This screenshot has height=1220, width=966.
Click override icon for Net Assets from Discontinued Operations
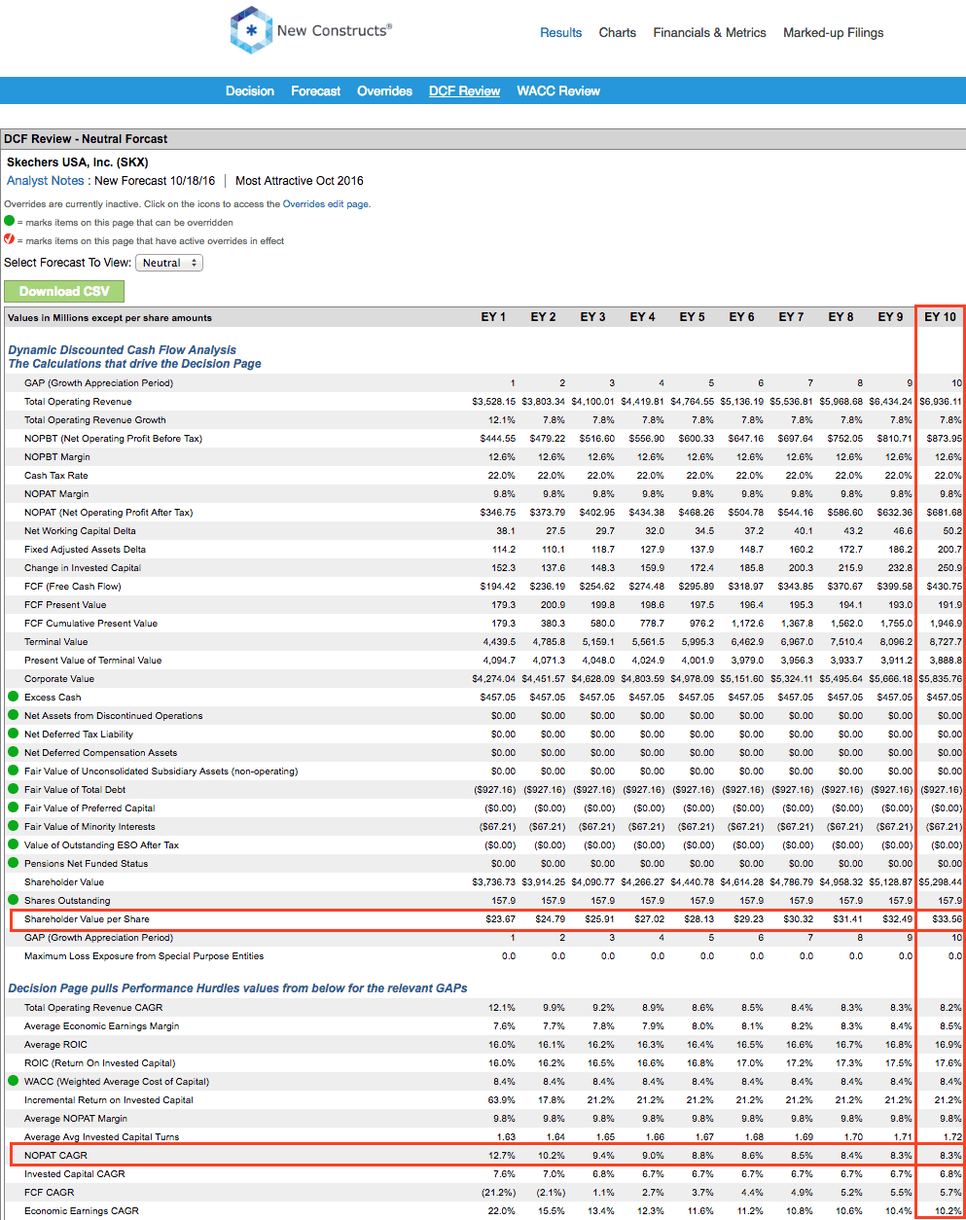[13, 715]
